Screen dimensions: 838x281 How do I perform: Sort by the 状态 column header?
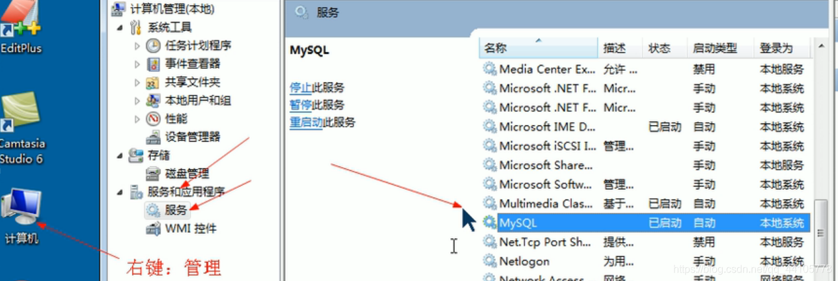click(x=665, y=48)
